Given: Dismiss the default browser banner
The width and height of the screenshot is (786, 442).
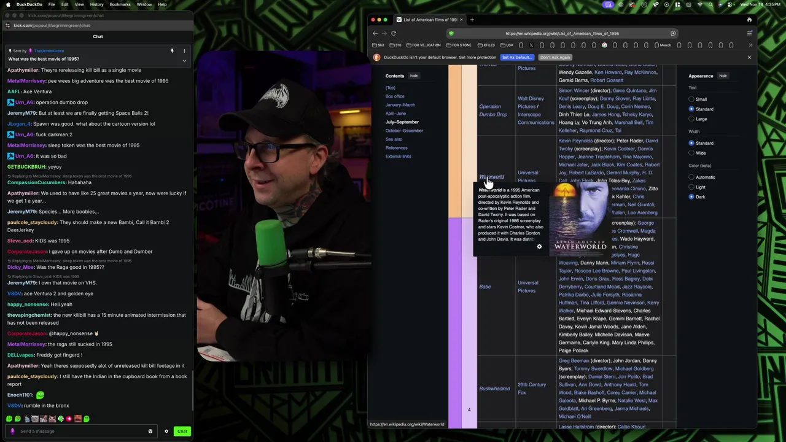Looking at the screenshot, I should (749, 57).
